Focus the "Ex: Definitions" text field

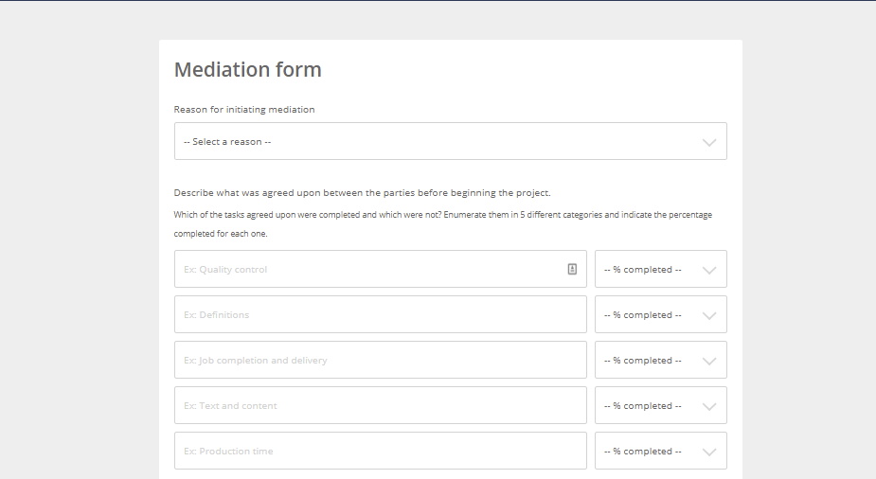tap(381, 314)
